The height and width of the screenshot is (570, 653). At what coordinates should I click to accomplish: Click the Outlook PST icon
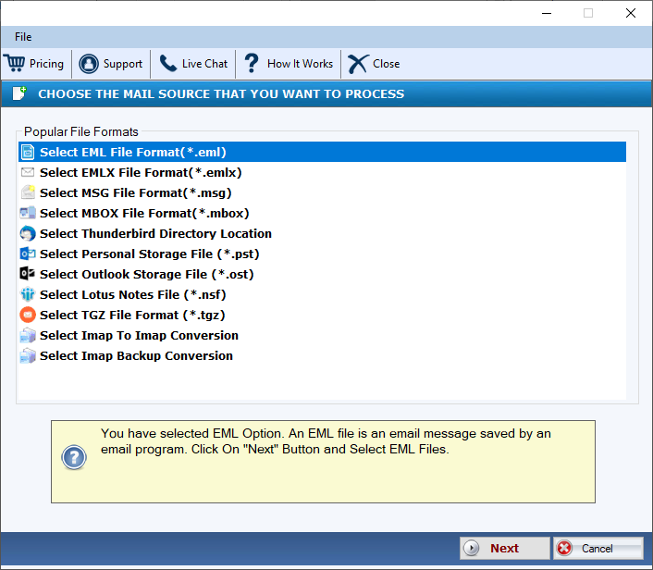[x=28, y=254]
